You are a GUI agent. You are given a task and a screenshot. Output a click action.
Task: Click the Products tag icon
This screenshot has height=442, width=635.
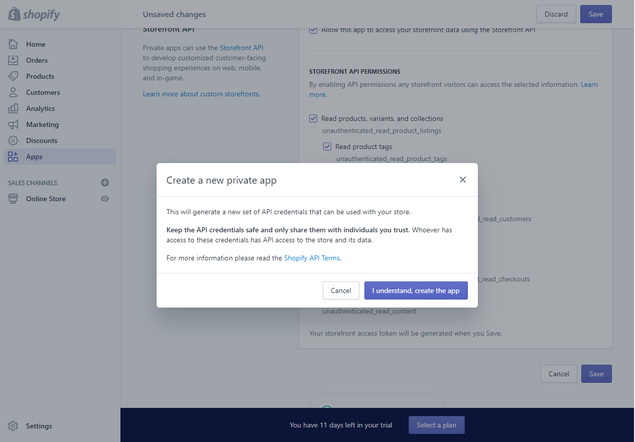tap(13, 76)
